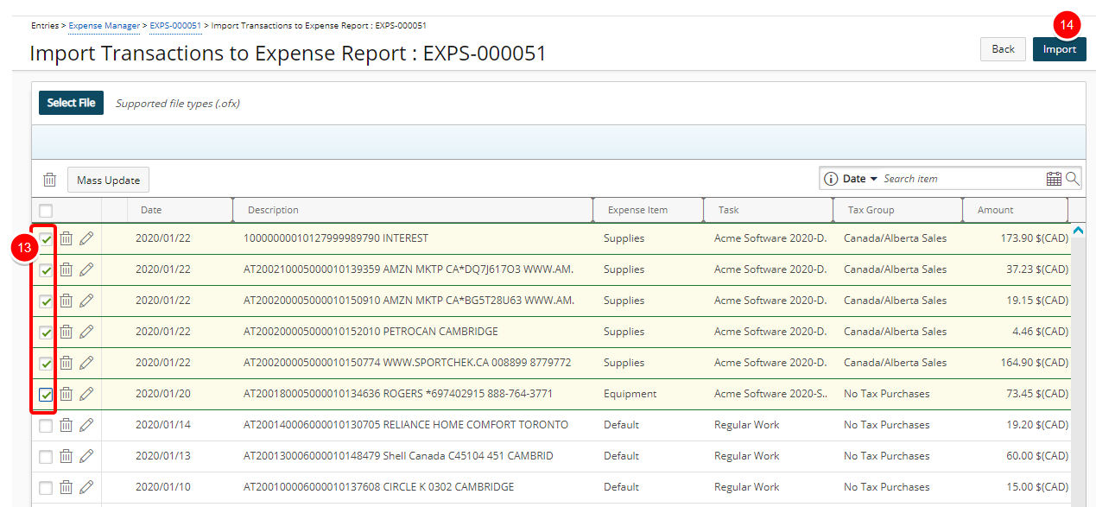
Task: Select the 37.23 $(CAD) amount cell
Action: coord(1037,269)
